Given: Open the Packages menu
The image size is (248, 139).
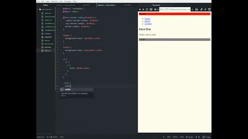Looking at the screenshot, I should tap(68, 2).
